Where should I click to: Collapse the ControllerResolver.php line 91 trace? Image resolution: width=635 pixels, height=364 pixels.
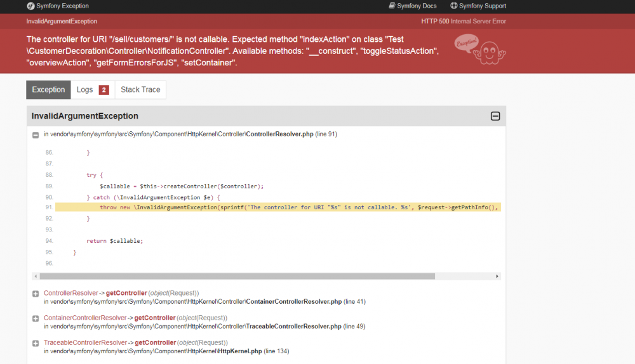(x=36, y=134)
